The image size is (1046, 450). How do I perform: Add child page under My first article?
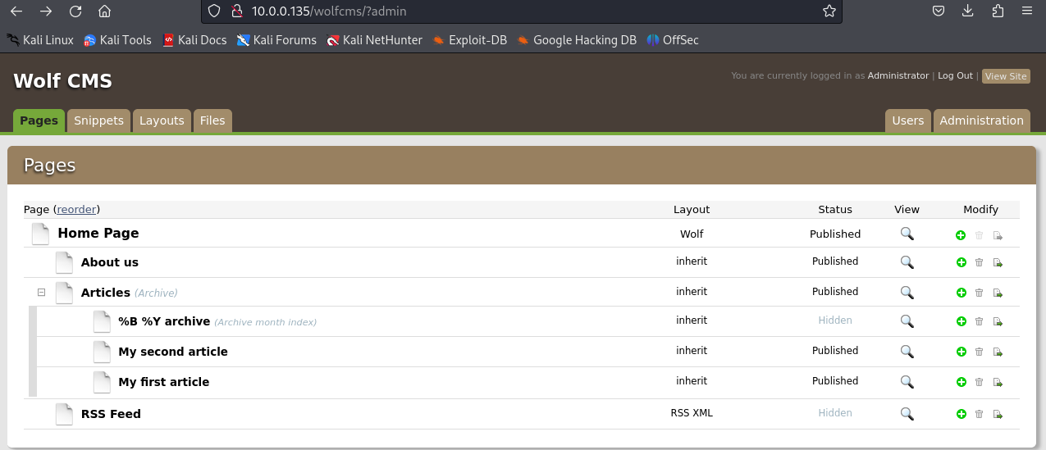[x=961, y=383]
